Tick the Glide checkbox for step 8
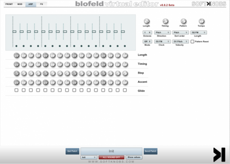The image size is (230, 164). pyautogui.click(x=67, y=90)
